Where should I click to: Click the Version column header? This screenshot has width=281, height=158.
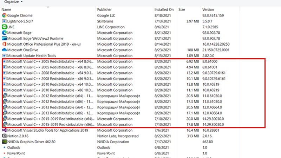coord(208,9)
